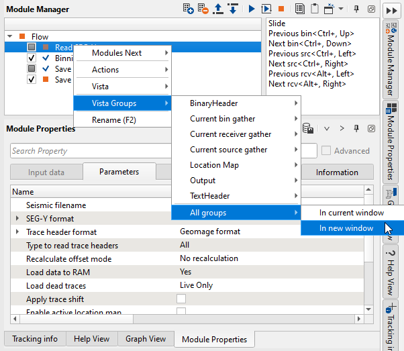Click the double-arrow expand sidebar button
The image size is (404, 351).
point(393,9)
